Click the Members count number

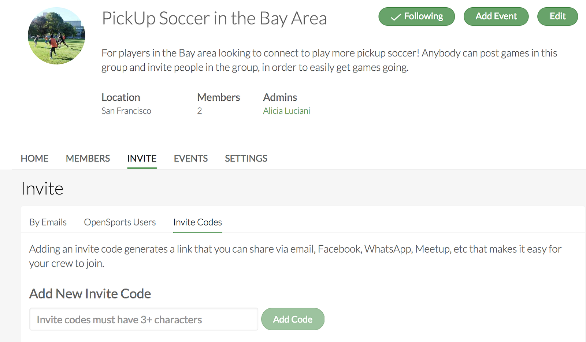click(x=200, y=111)
